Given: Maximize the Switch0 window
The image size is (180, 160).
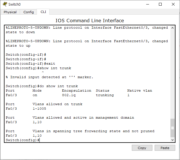Looking at the screenshot, I should (160, 4).
